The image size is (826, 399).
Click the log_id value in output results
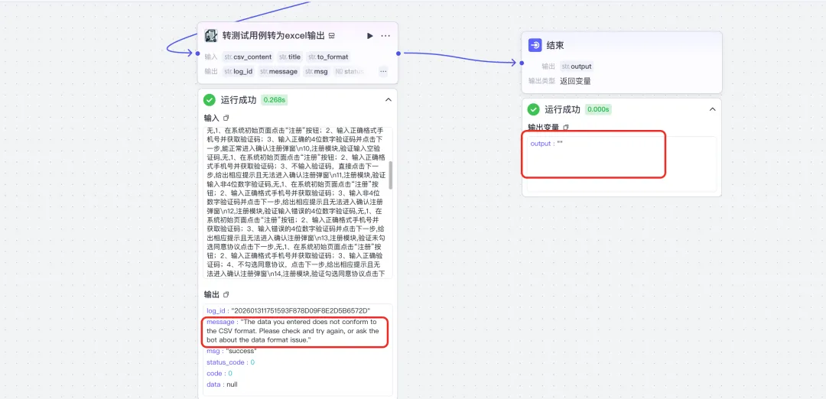point(301,310)
